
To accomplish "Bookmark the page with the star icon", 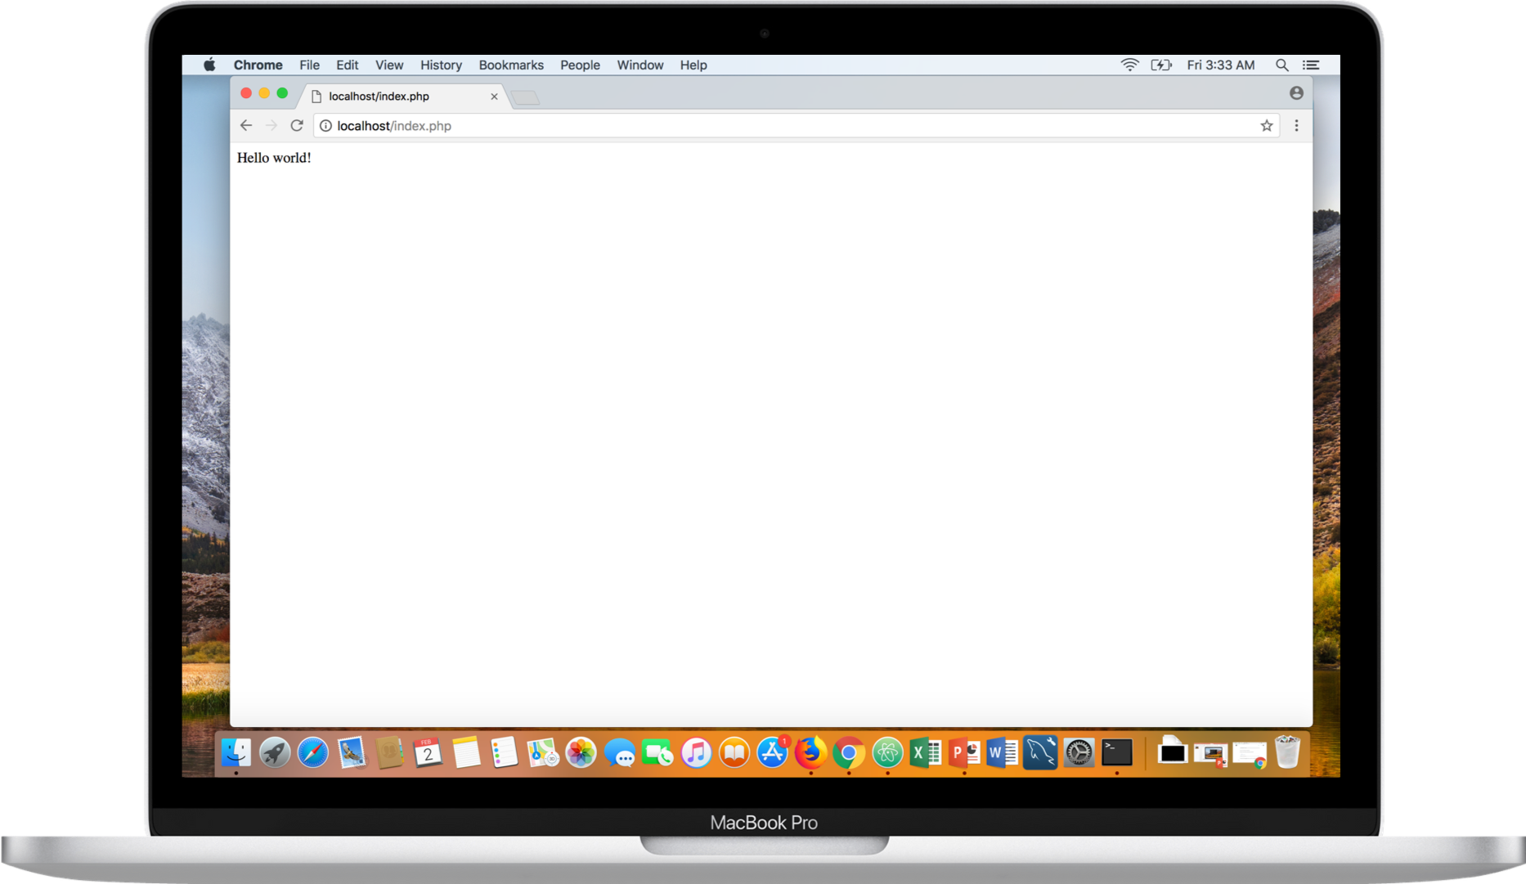I will pos(1266,125).
